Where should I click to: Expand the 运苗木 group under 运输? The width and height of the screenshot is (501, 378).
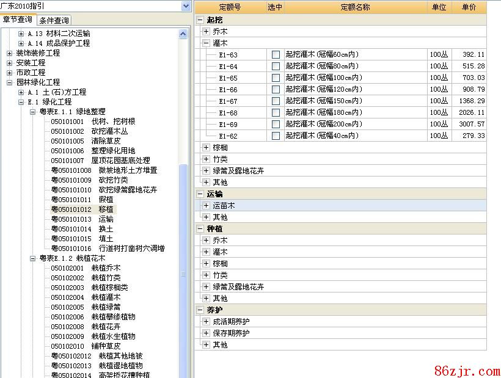pos(206,206)
